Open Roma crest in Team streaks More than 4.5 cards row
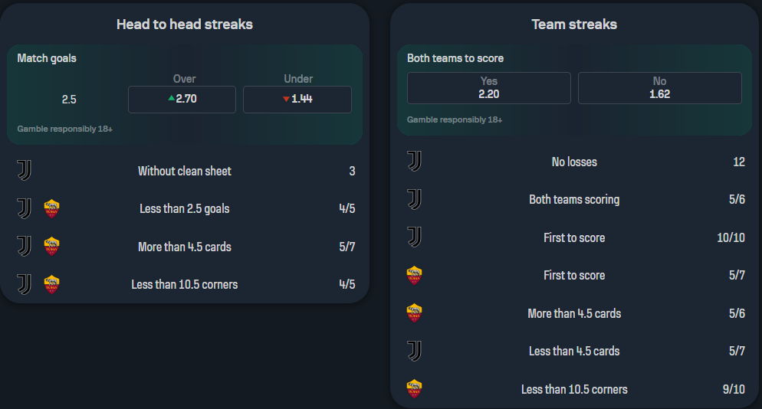762x409 pixels. pos(414,313)
